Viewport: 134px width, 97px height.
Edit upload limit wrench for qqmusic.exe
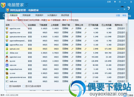(x=85, y=49)
